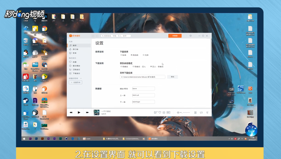This screenshot has width=281, height=159.
Task: Go forward with the right arrow button
Action: 97,36
